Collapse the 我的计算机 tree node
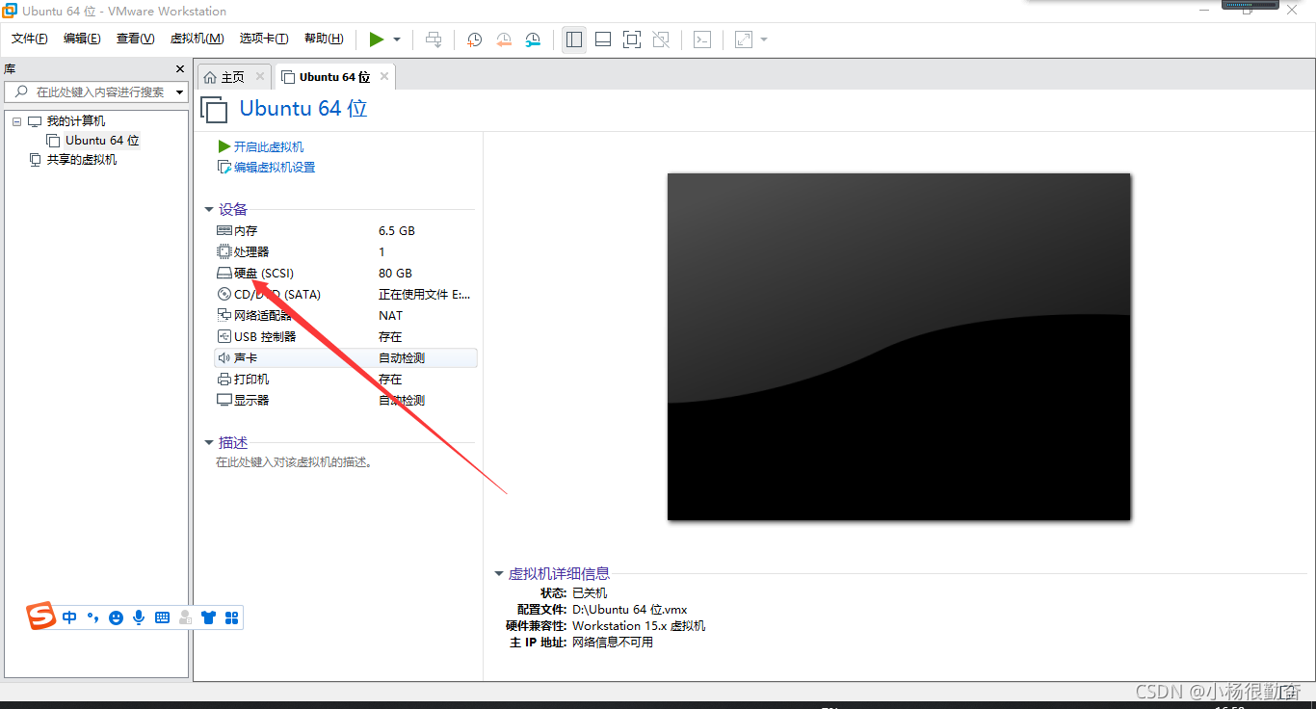Viewport: 1316px width, 709px height. coord(16,121)
